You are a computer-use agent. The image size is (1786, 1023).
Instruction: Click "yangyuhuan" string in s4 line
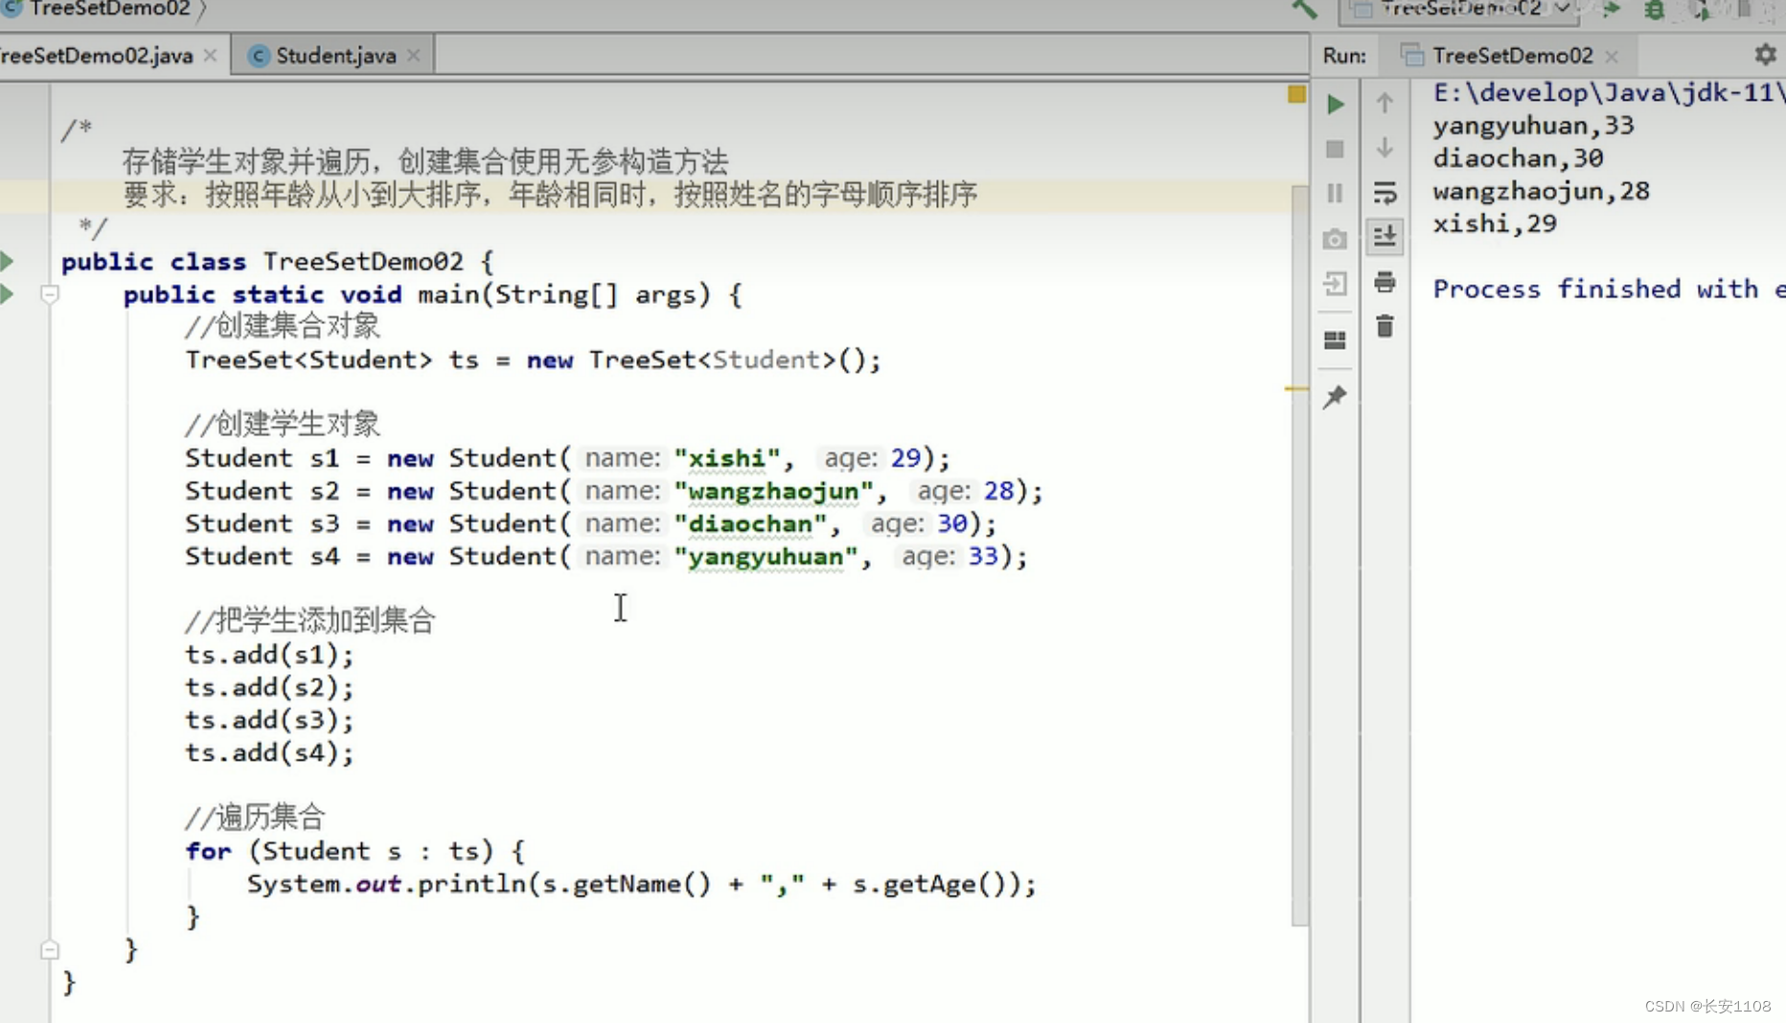[x=767, y=557]
